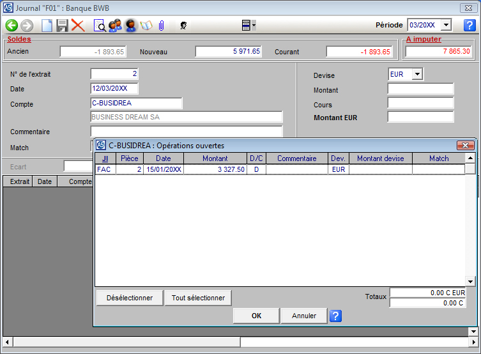Click the Commentaire input field
The image size is (481, 354).
(187, 132)
